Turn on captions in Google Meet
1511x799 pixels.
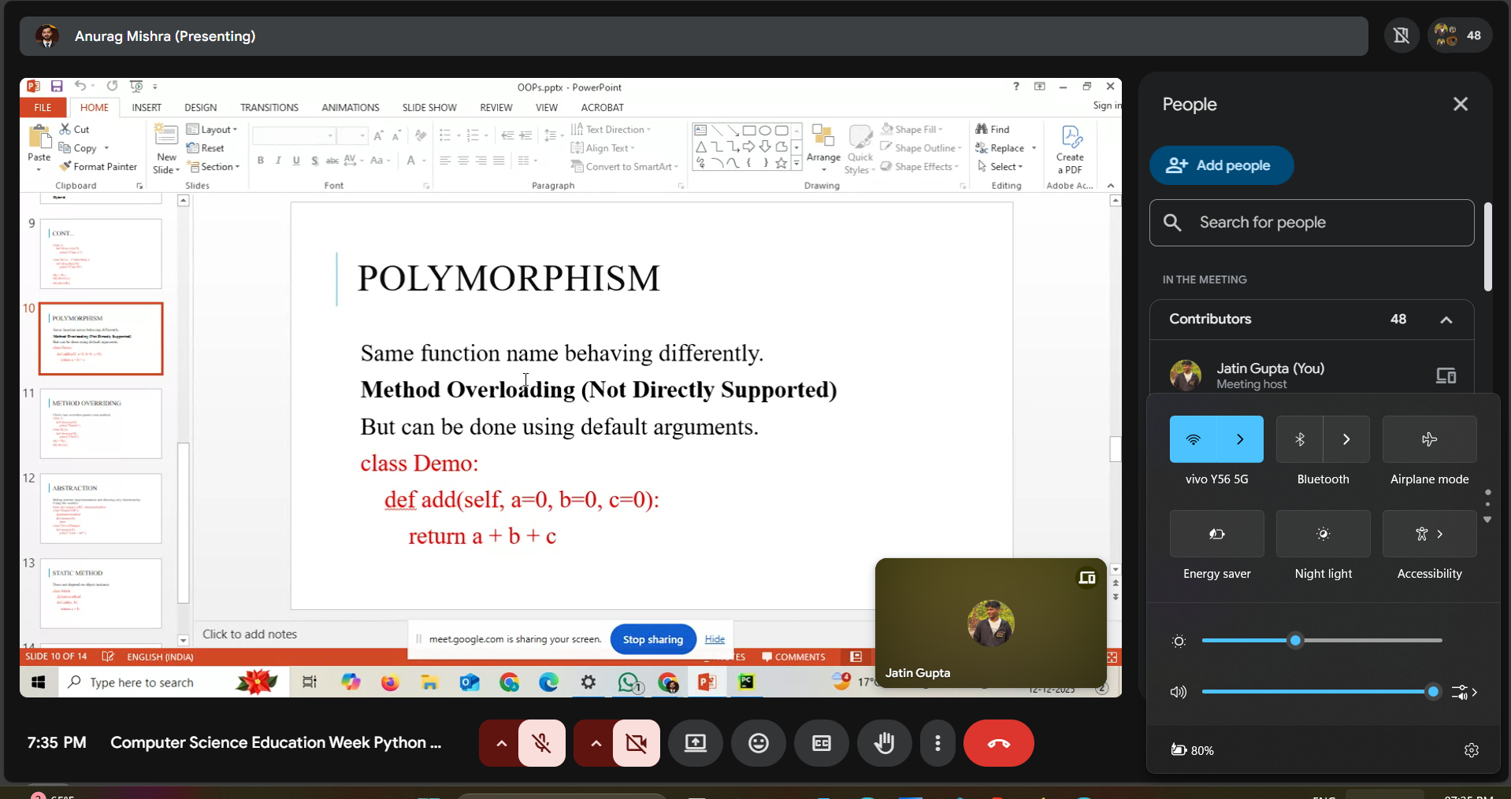[821, 742]
